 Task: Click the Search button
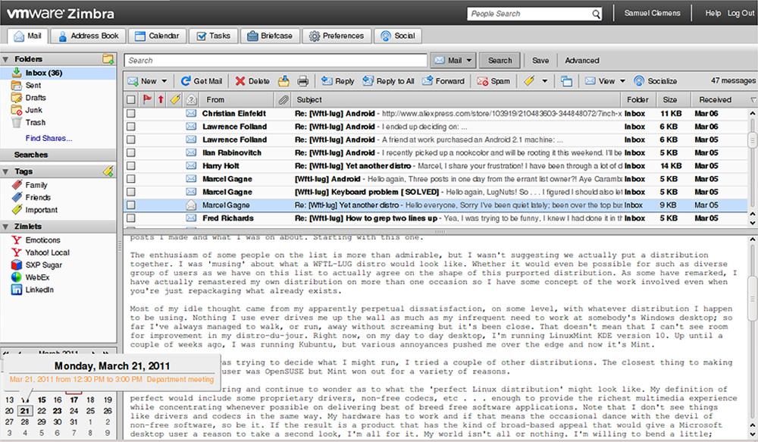[x=500, y=61]
